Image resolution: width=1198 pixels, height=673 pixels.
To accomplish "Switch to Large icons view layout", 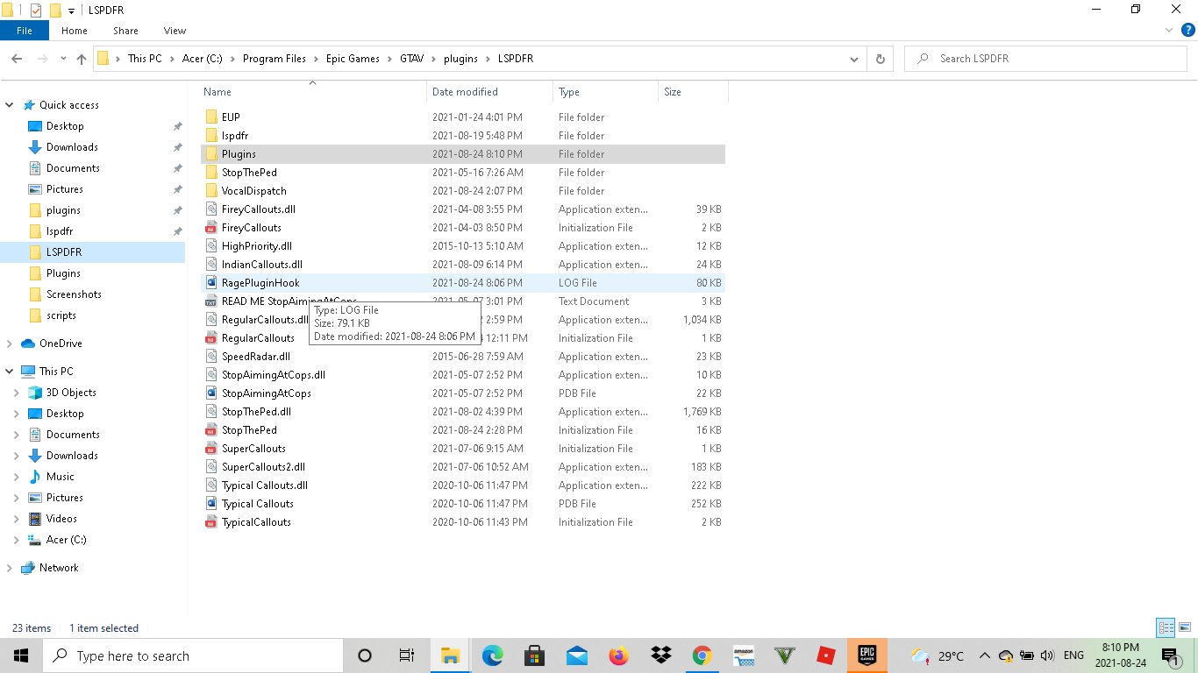I will (1185, 627).
